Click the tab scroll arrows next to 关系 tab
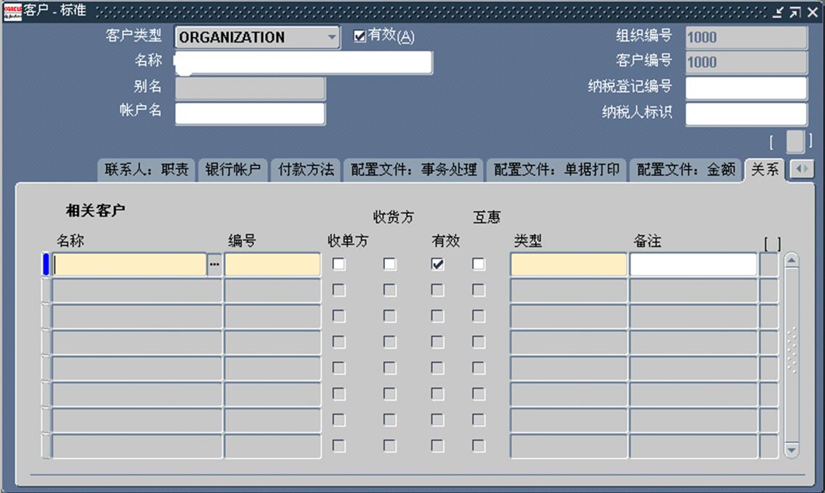Image resolution: width=825 pixels, height=493 pixels. [x=802, y=170]
